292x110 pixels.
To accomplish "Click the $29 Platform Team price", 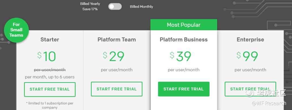I will (x=114, y=56).
